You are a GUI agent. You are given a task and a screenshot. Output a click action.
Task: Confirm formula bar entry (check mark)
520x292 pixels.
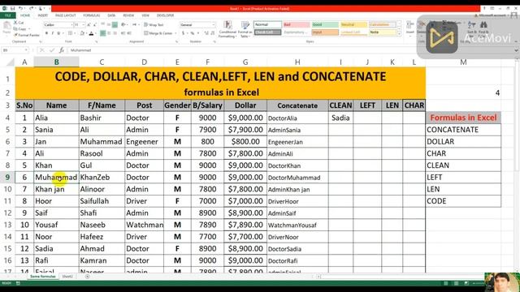[52, 50]
